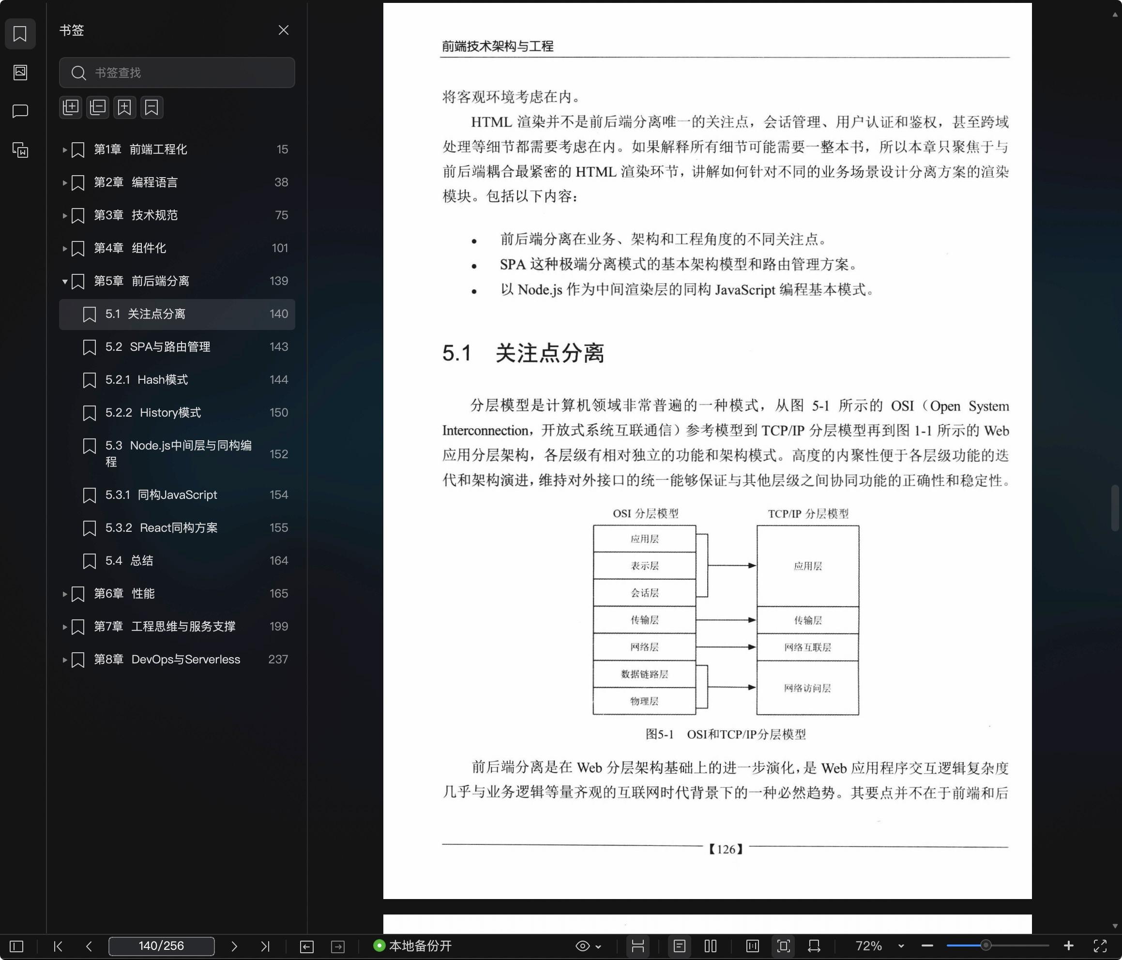The height and width of the screenshot is (960, 1122).
Task: Remove the selected bookmark icon
Action: pyautogui.click(x=152, y=107)
